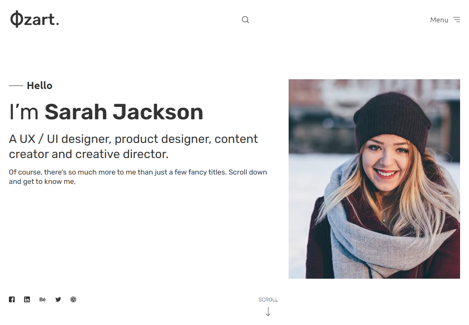
Task: Open the Menu text label
Action: (439, 20)
